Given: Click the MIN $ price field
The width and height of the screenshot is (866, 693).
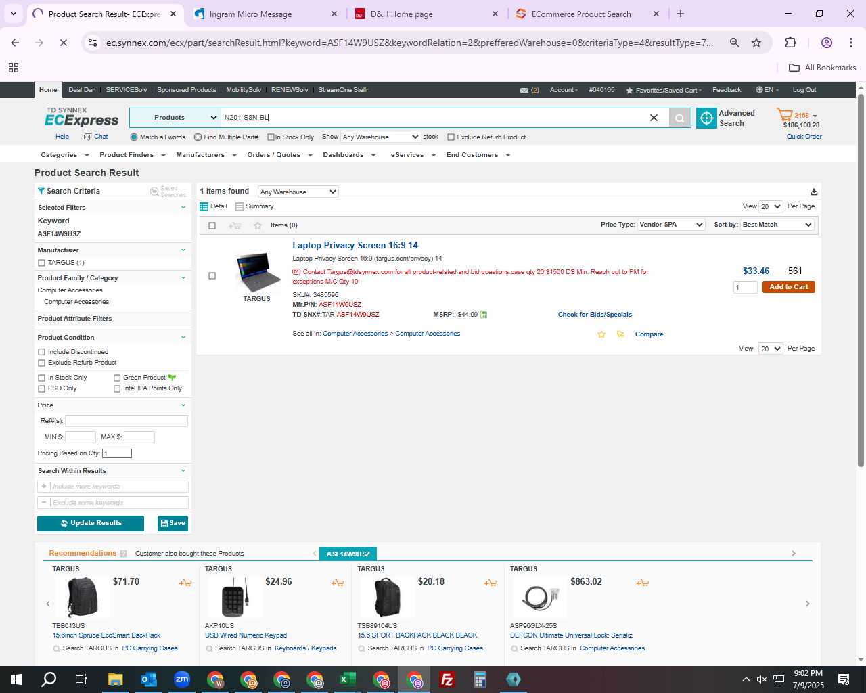Looking at the screenshot, I should pyautogui.click(x=80, y=437).
